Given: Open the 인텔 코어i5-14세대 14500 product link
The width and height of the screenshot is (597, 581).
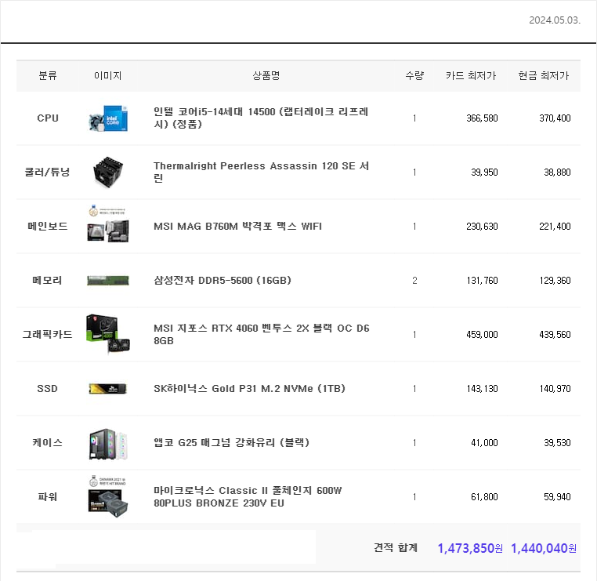Looking at the screenshot, I should click(261, 118).
